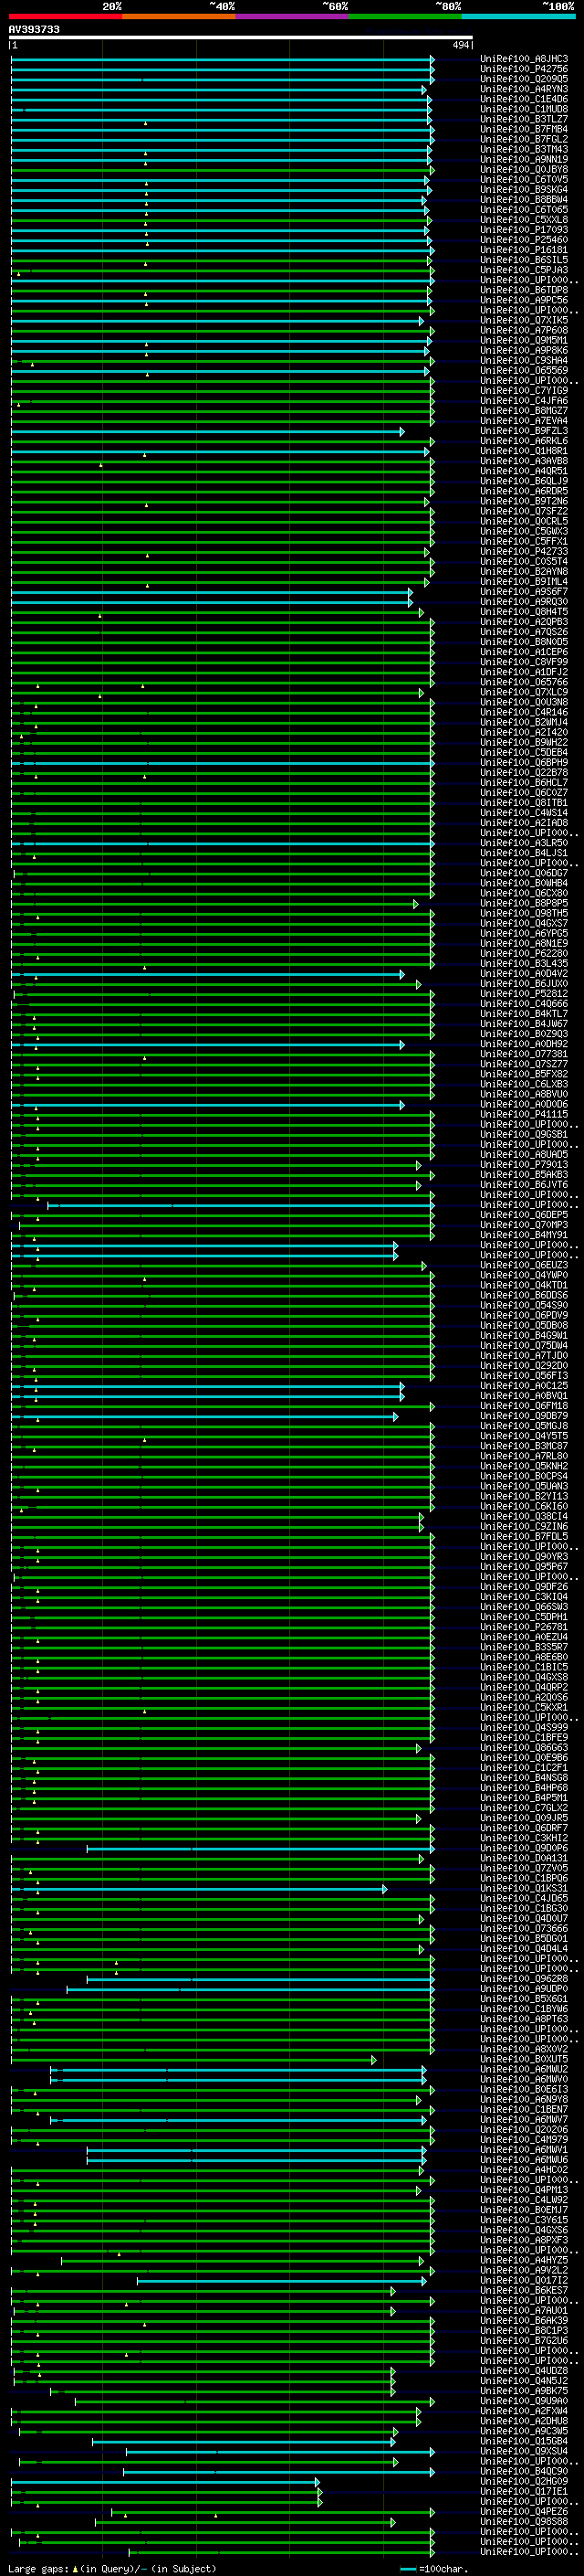Click the arrowhead ending the UniRef100_Q17IE1 alignment
The image size is (584, 2576).
[319, 2492]
